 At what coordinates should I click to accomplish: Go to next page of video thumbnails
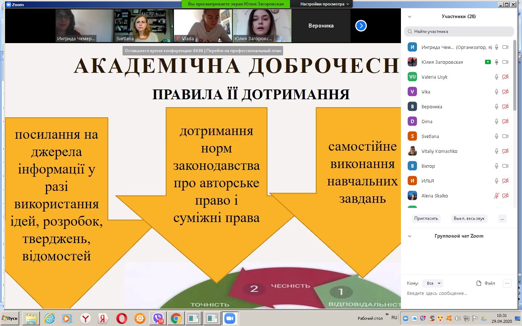pyautogui.click(x=361, y=26)
